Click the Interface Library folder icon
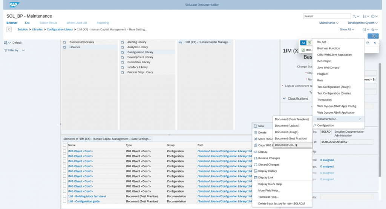 point(123,67)
